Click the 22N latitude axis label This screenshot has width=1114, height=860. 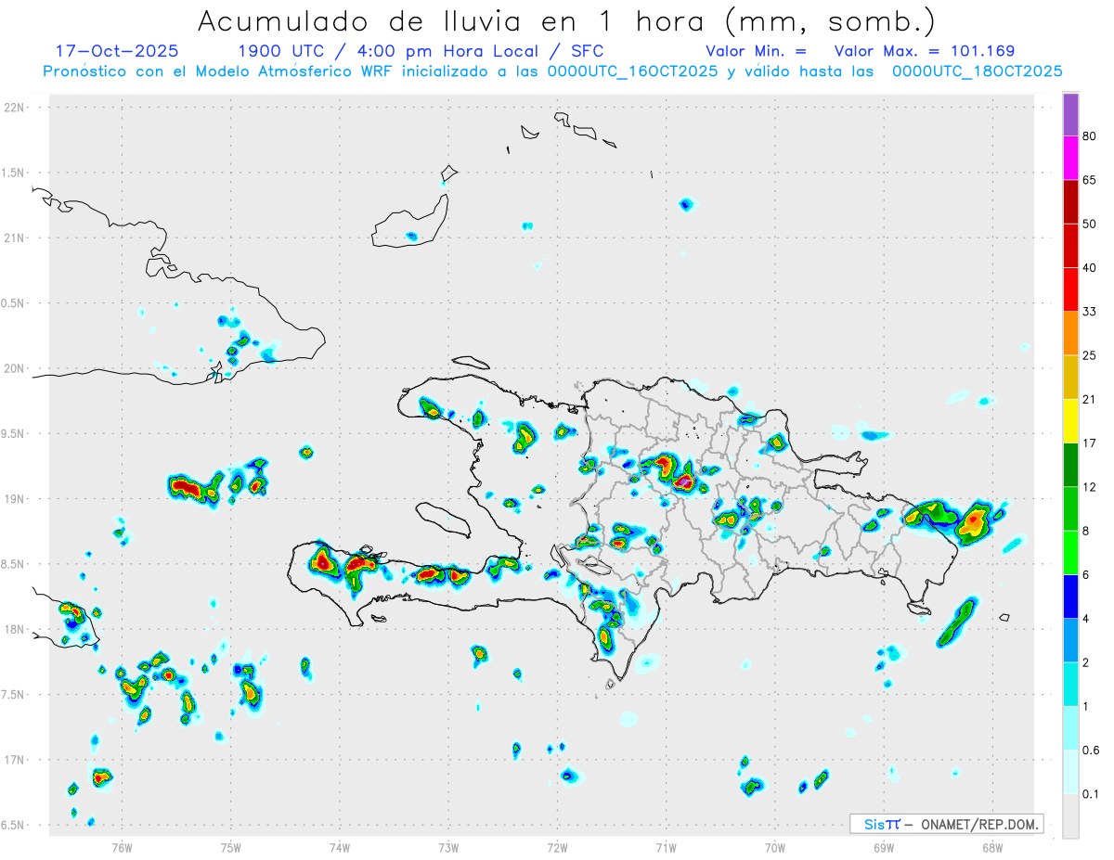coord(15,108)
